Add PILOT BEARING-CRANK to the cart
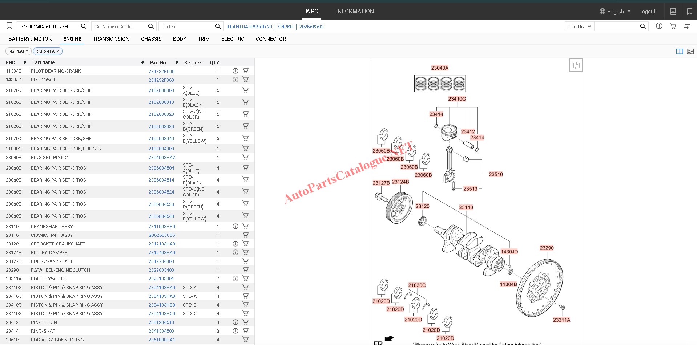Screen dimensions: 697x345 coord(245,71)
